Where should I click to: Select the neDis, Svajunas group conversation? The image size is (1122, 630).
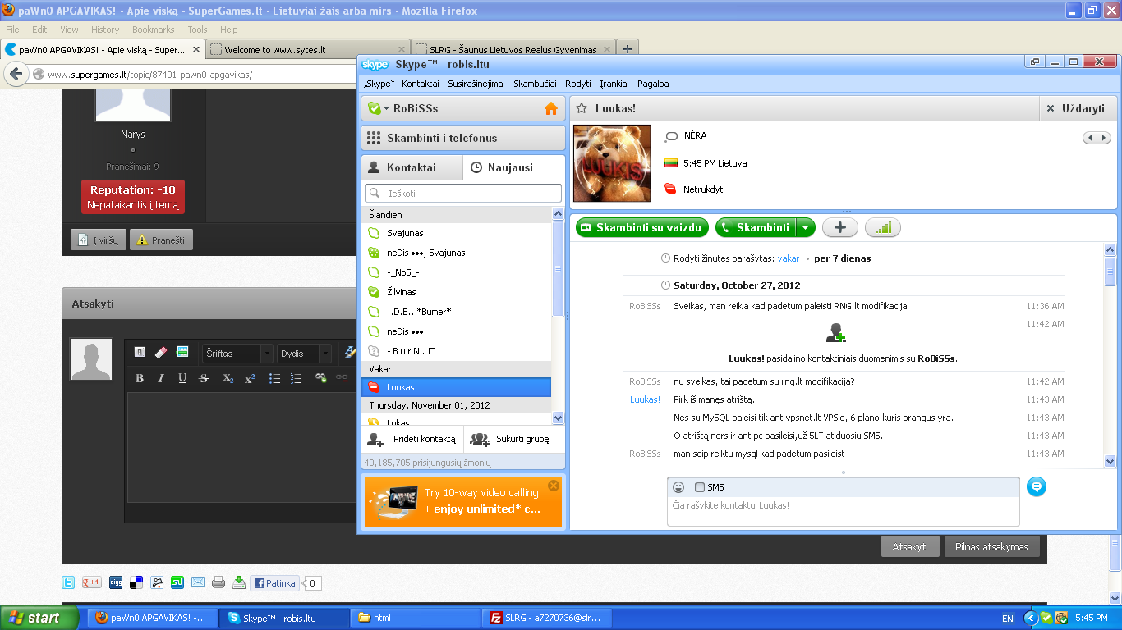457,253
